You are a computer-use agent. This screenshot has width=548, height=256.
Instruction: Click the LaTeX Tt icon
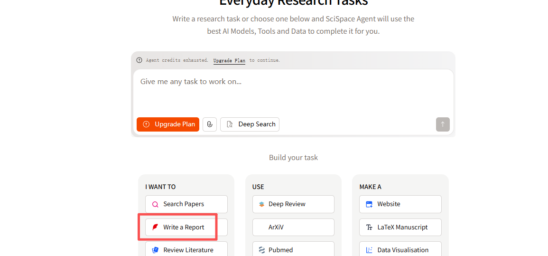tap(369, 228)
